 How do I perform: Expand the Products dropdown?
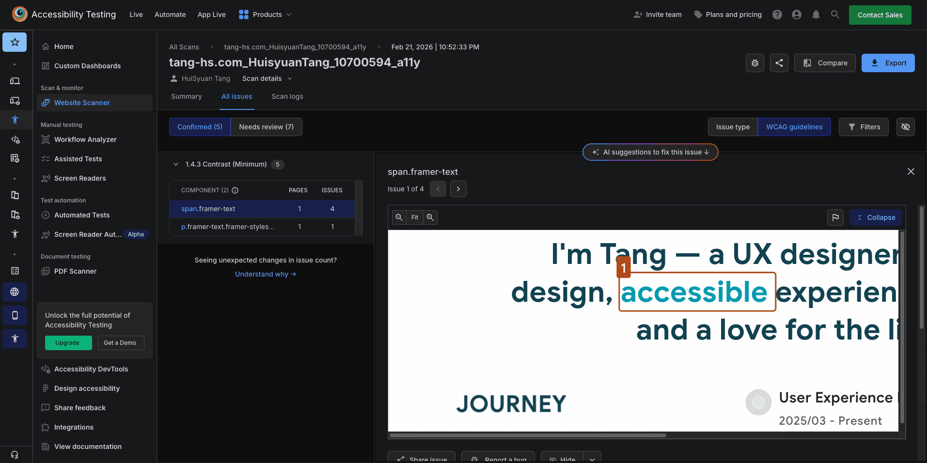coord(265,15)
